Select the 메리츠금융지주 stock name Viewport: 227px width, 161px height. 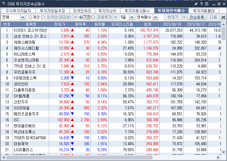[x=26, y=114]
